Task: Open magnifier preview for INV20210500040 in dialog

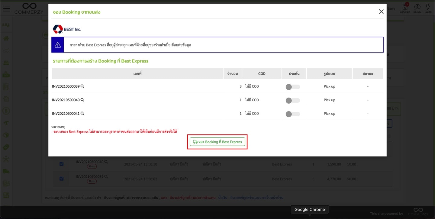Action: coord(82,100)
